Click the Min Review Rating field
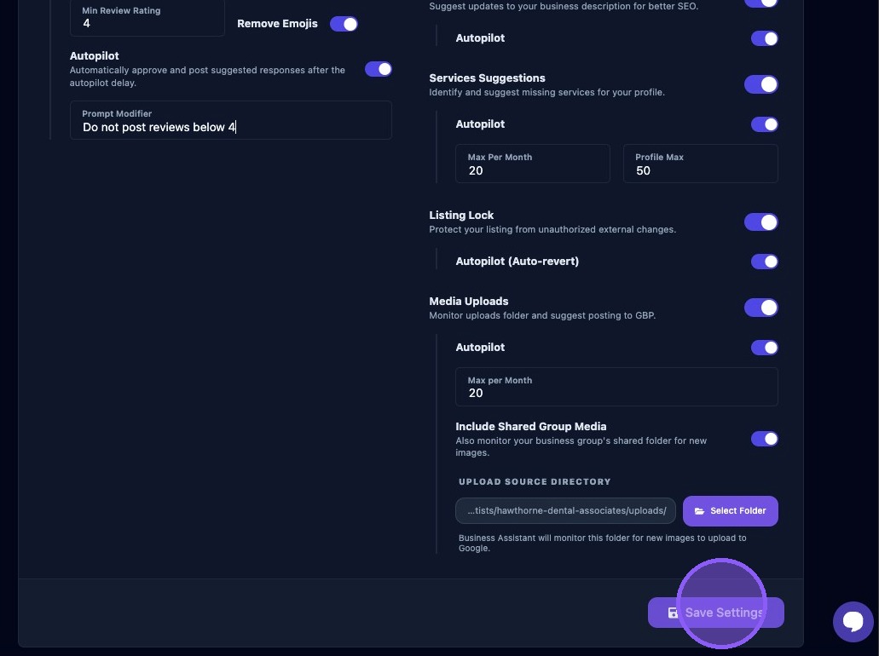This screenshot has width=879, height=656. (147, 19)
